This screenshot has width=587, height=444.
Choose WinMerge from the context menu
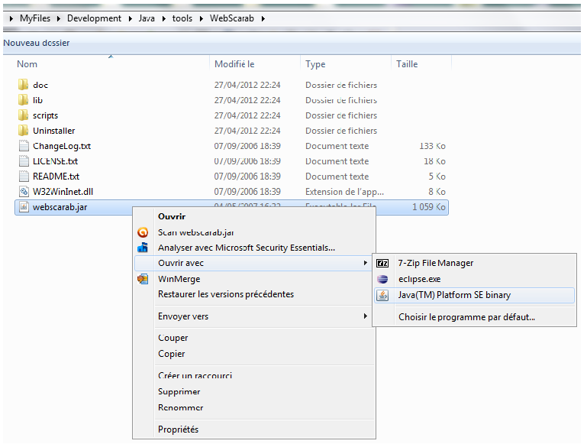pos(254,279)
